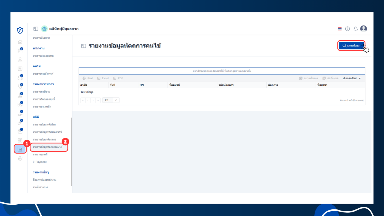Viewport: 384px width, 216px height.
Task: Open the Home icon in left rail
Action: coord(20,42)
